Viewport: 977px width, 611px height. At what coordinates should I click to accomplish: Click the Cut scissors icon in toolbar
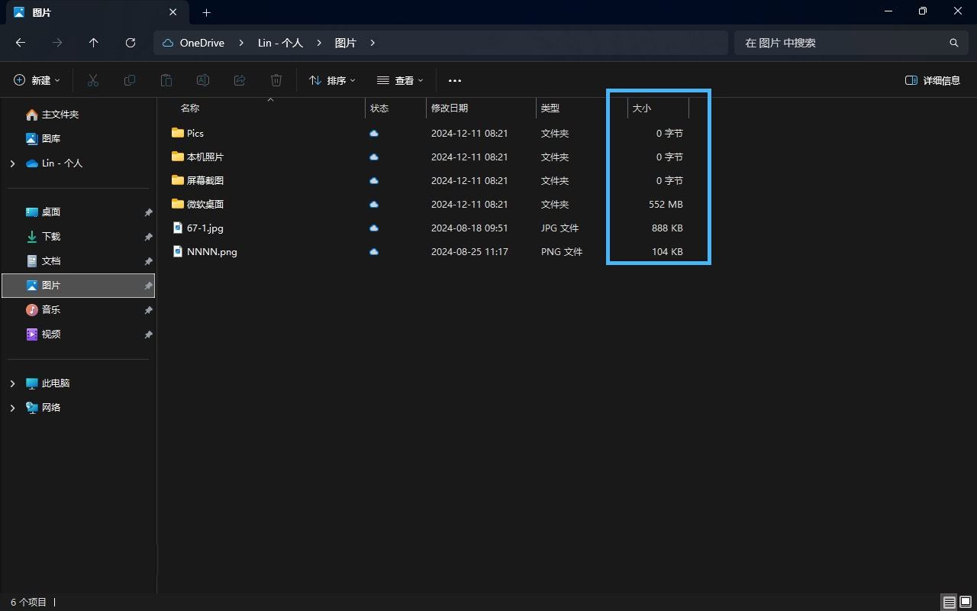click(93, 80)
